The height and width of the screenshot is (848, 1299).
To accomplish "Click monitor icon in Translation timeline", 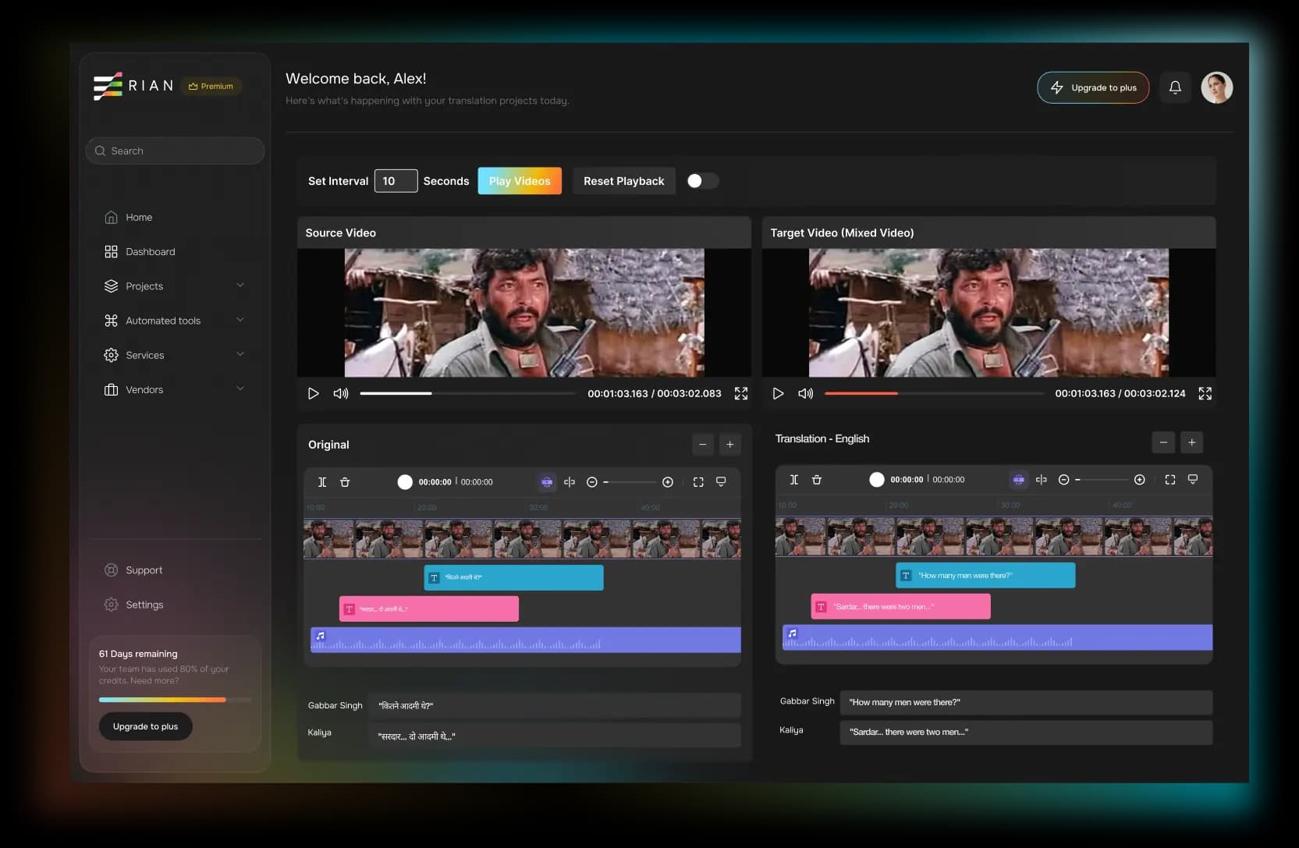I will [1193, 480].
